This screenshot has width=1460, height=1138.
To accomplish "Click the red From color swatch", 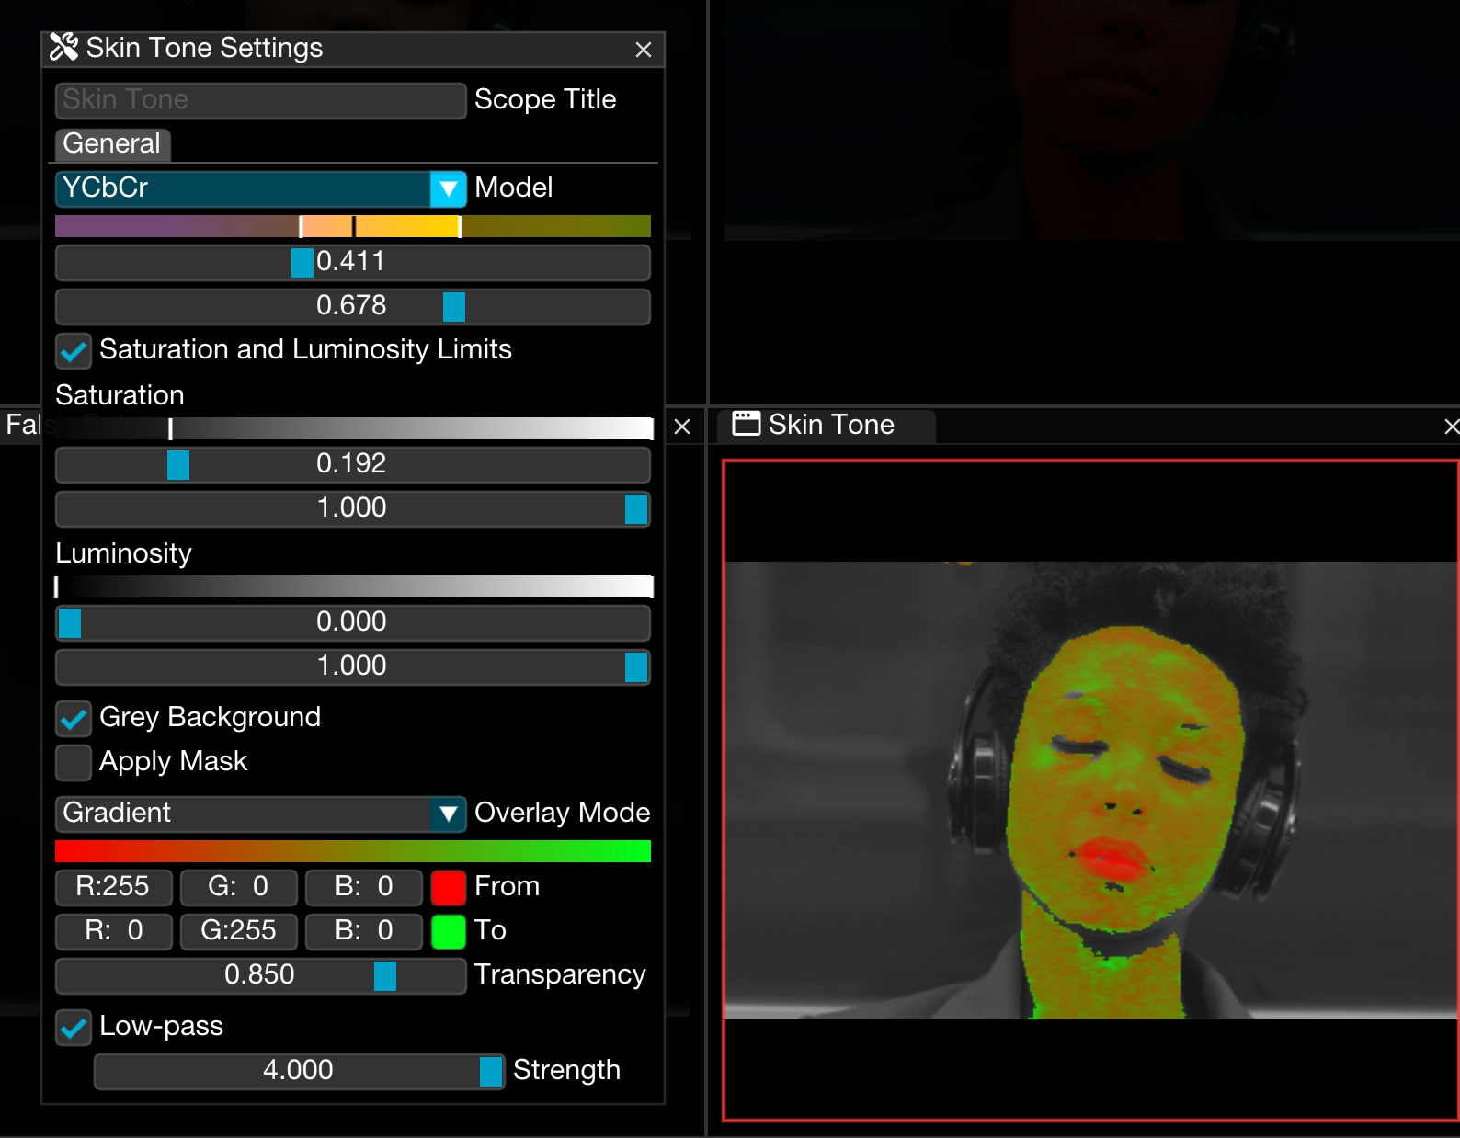I will pos(448,887).
